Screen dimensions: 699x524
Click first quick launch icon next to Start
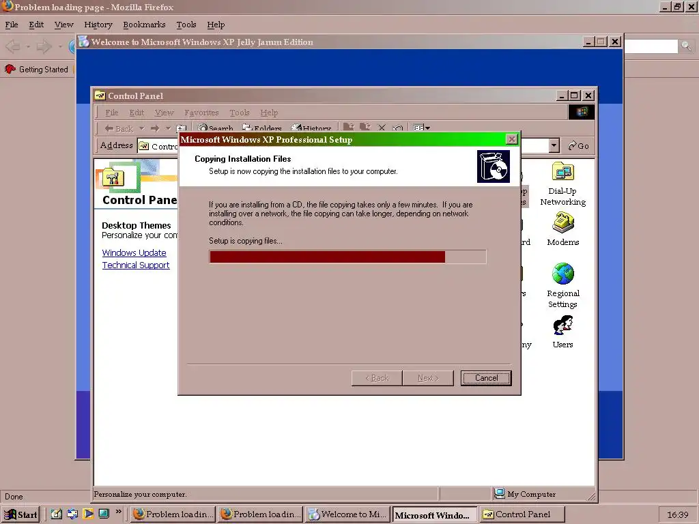point(56,514)
